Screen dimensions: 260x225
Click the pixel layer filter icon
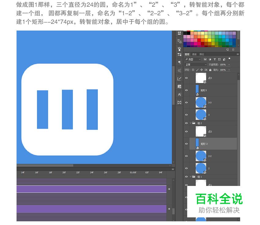(206, 59)
